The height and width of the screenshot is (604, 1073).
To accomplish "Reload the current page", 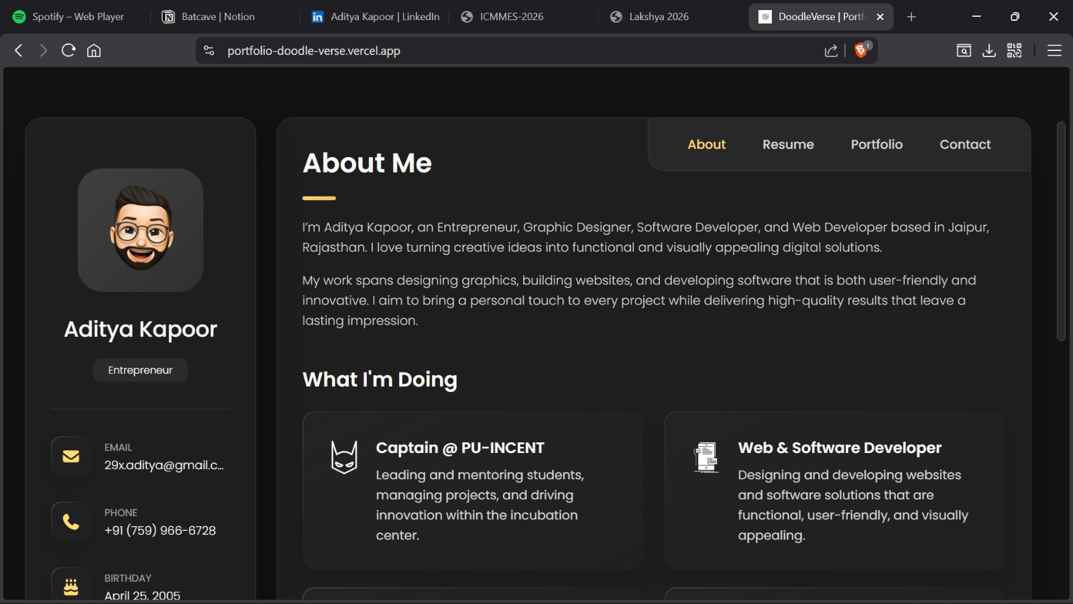I will pos(68,50).
